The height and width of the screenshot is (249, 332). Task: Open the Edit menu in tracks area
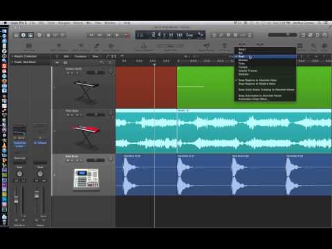click(66, 57)
